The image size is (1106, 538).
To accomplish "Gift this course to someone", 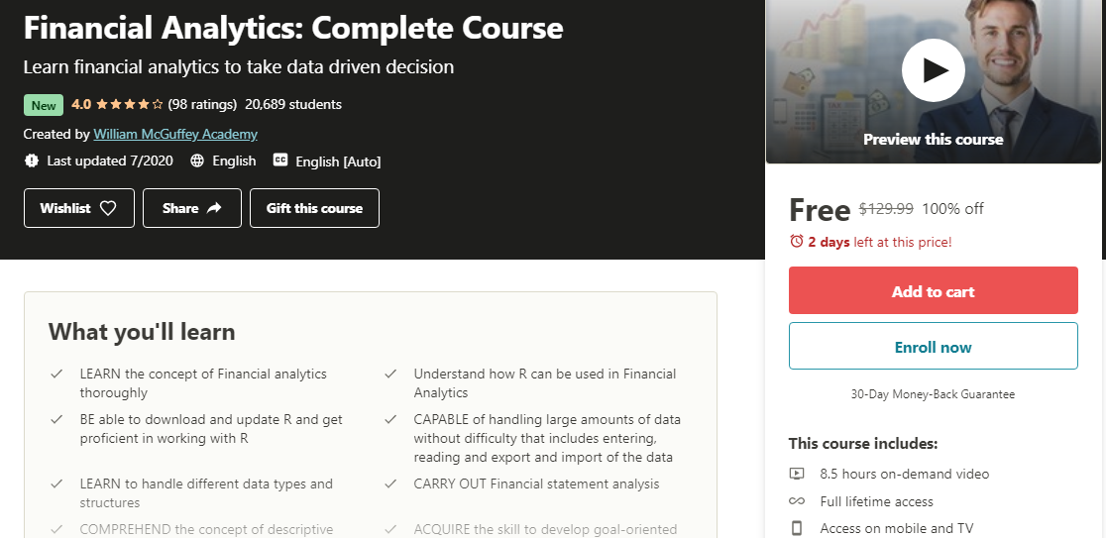I will (314, 208).
